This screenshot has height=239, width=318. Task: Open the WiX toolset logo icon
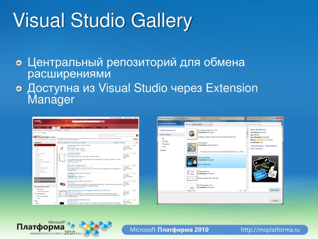(62, 184)
